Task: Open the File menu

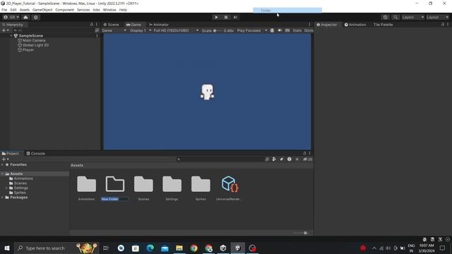Action: [x=4, y=10]
